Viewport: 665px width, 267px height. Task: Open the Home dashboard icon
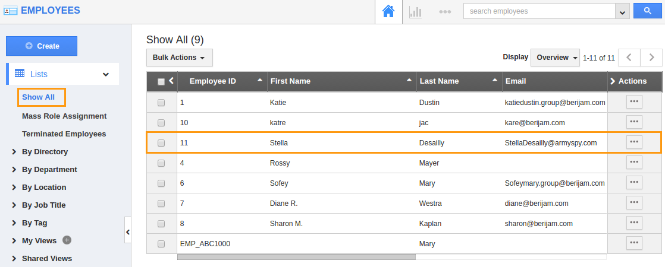388,11
